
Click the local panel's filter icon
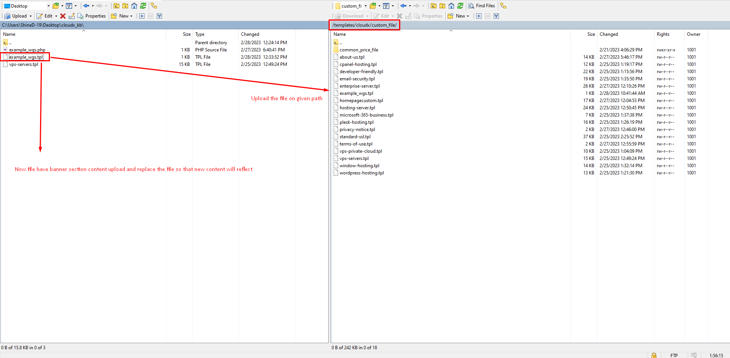(69, 6)
